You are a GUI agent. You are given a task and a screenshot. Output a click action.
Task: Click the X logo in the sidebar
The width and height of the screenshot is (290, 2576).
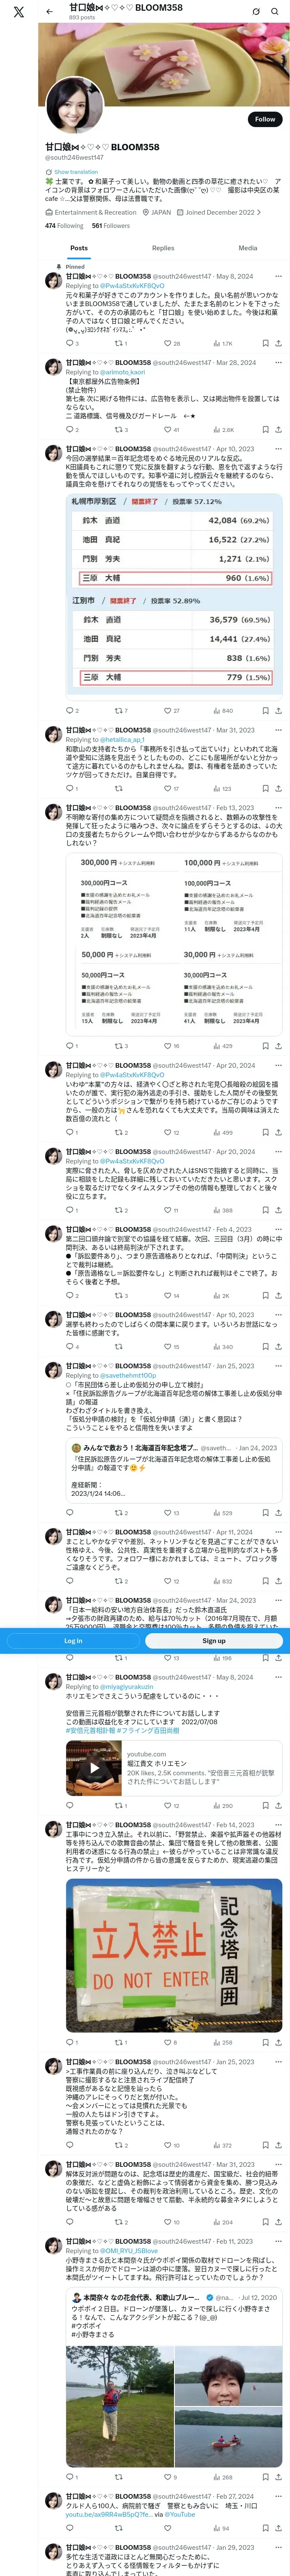click(19, 12)
